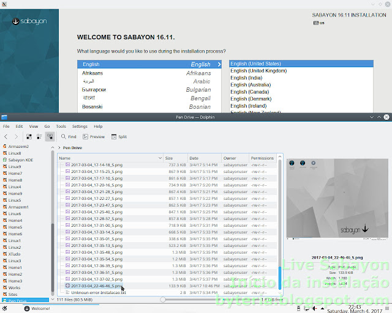Expand hidden system tray icons arrow
This screenshot has width=392, height=313.
(x=323, y=309)
